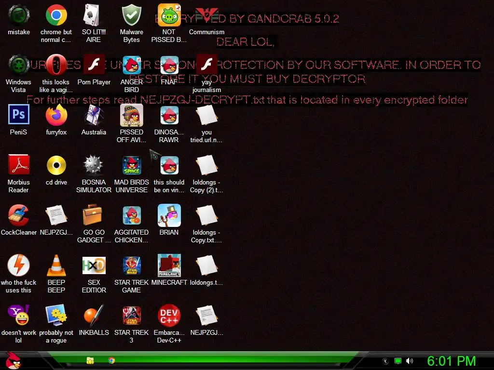The width and height of the screenshot is (494, 370).
Task: Click the green network monitor tray icon
Action: (398, 361)
